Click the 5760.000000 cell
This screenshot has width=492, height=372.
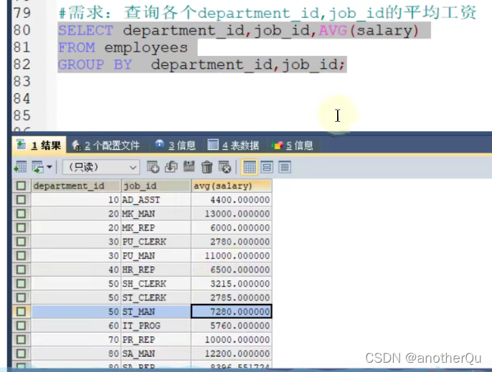tap(232, 325)
